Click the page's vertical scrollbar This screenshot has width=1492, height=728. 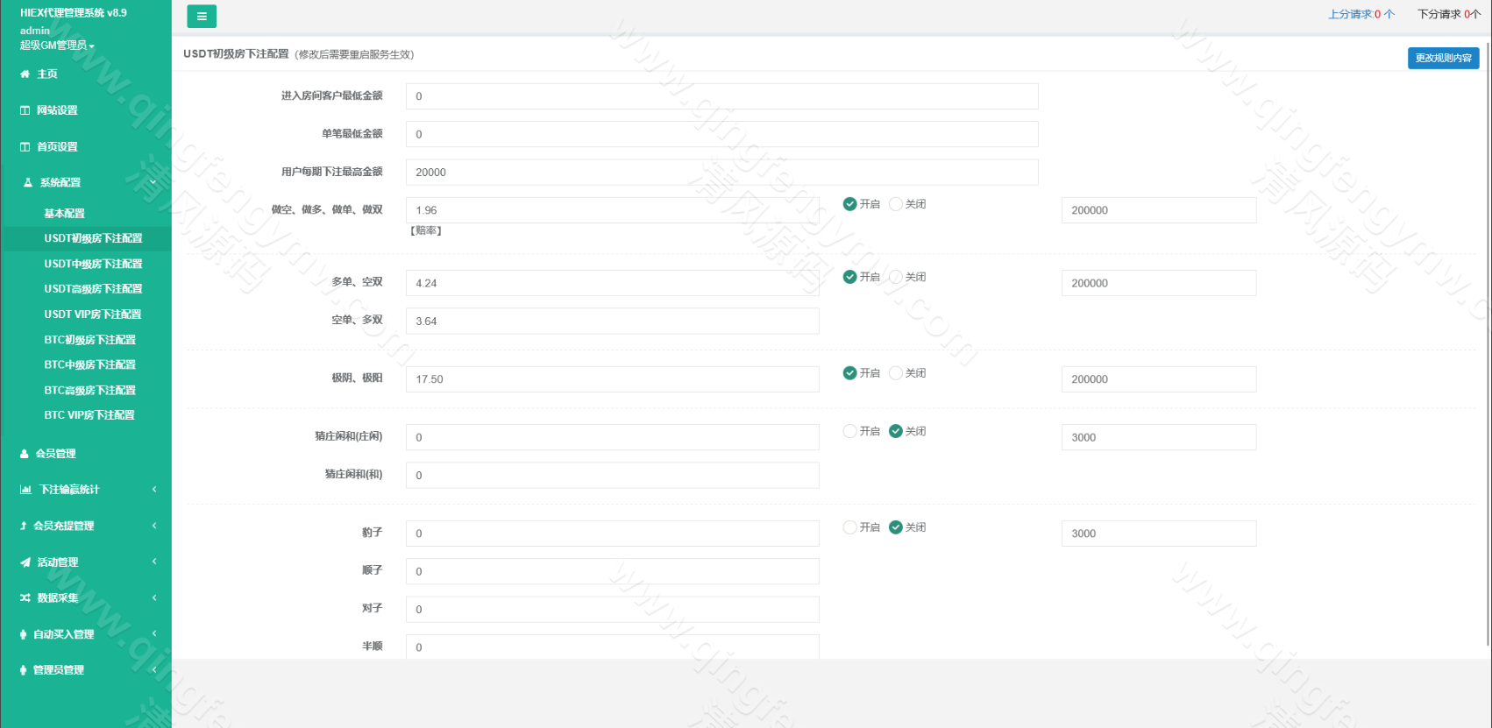point(1488,350)
